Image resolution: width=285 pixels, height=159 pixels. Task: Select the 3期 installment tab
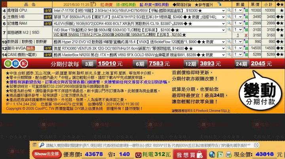(89, 64)
